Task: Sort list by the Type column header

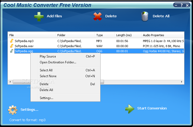Action: point(105,35)
